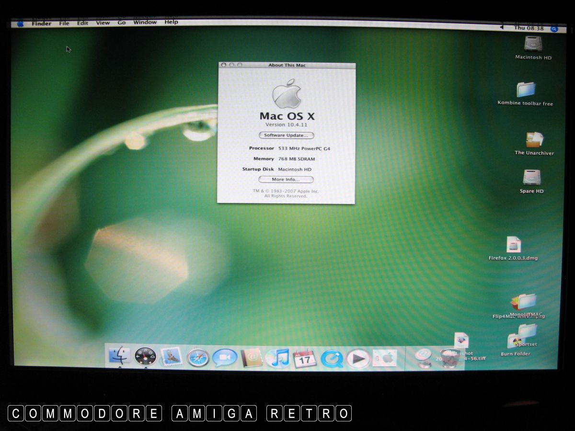Open the Window menu in menu bar
575x431 pixels.
pos(145,23)
